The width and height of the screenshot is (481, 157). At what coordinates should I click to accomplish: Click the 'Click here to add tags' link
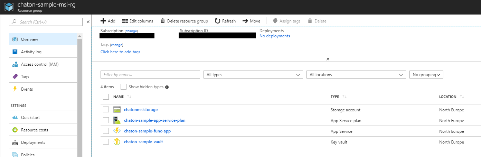coord(120,52)
